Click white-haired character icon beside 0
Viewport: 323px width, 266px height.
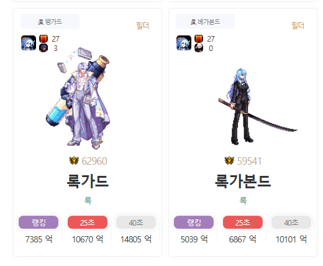point(199,48)
